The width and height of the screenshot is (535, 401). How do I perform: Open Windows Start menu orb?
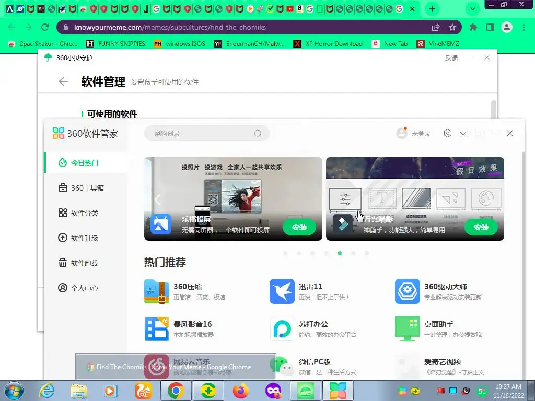(14, 391)
